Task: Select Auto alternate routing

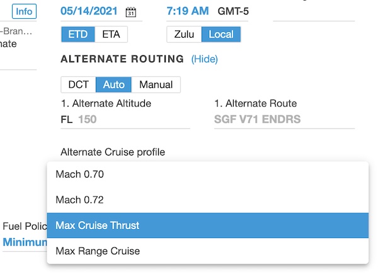Action: coord(114,84)
